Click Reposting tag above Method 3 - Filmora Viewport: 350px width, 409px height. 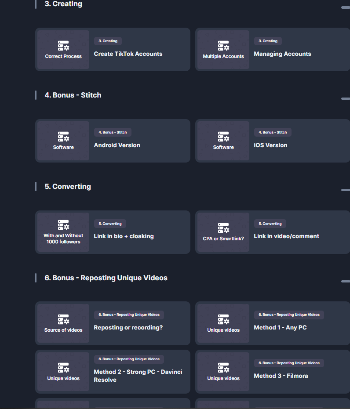289,363
